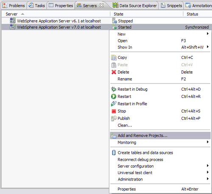Image resolution: width=212 pixels, height=194 pixels.
Task: Select Restart in Debug menu entry
Action: click(160, 89)
